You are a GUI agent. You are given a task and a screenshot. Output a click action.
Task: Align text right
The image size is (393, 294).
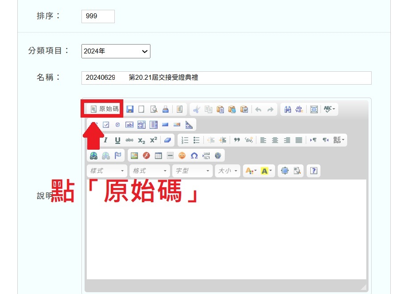point(287,140)
